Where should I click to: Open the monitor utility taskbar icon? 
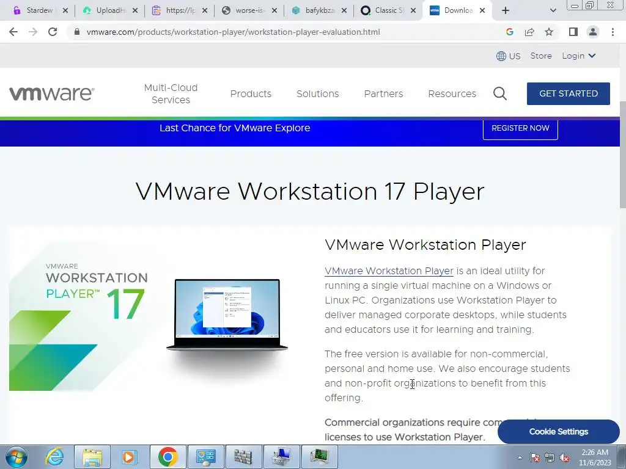[x=320, y=457]
